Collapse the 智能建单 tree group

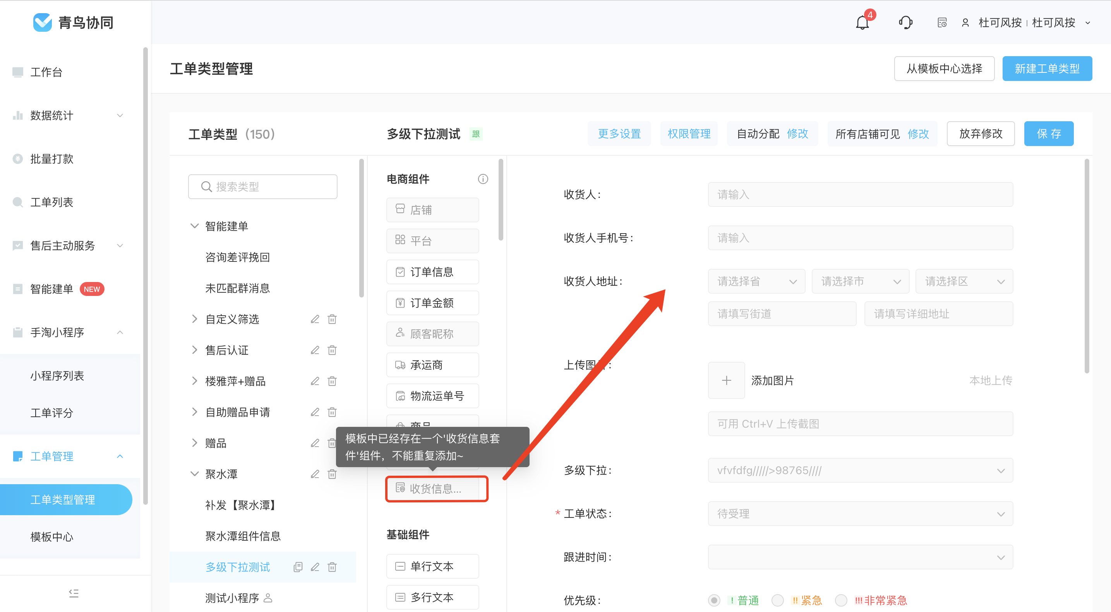pos(194,226)
